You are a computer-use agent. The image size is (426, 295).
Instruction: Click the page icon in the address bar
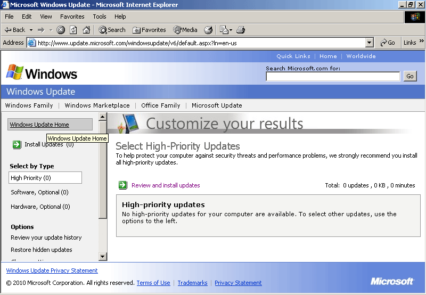coord(32,43)
